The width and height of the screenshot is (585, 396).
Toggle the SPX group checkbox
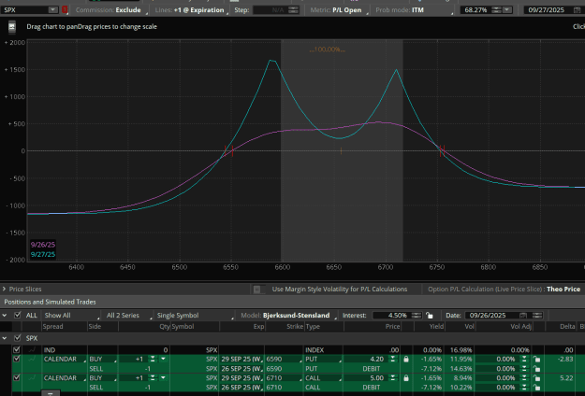pos(17,338)
